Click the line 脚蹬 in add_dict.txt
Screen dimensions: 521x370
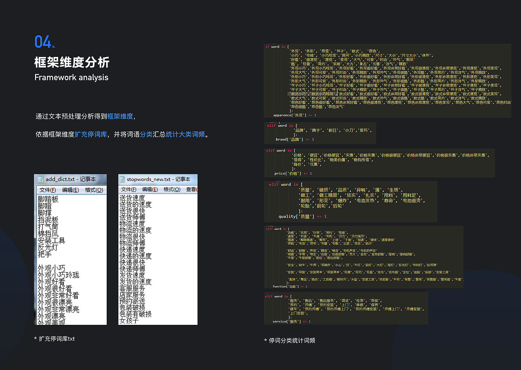[x=45, y=206]
